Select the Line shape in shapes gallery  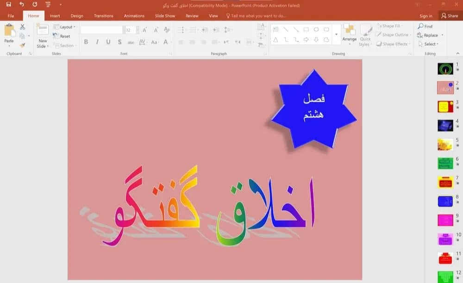point(286,29)
